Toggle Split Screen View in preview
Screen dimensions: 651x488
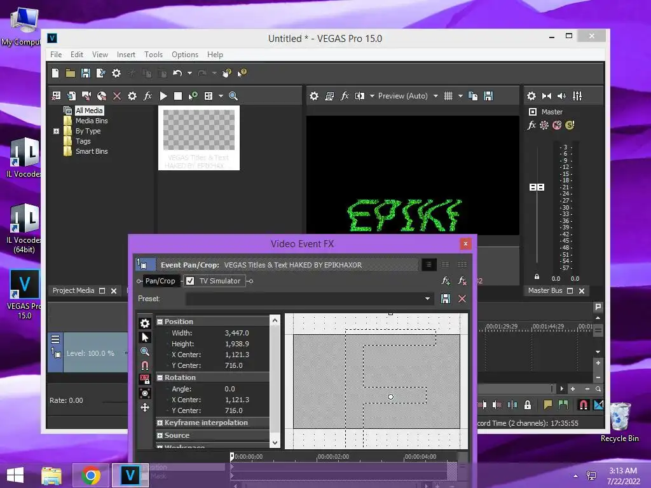point(360,97)
